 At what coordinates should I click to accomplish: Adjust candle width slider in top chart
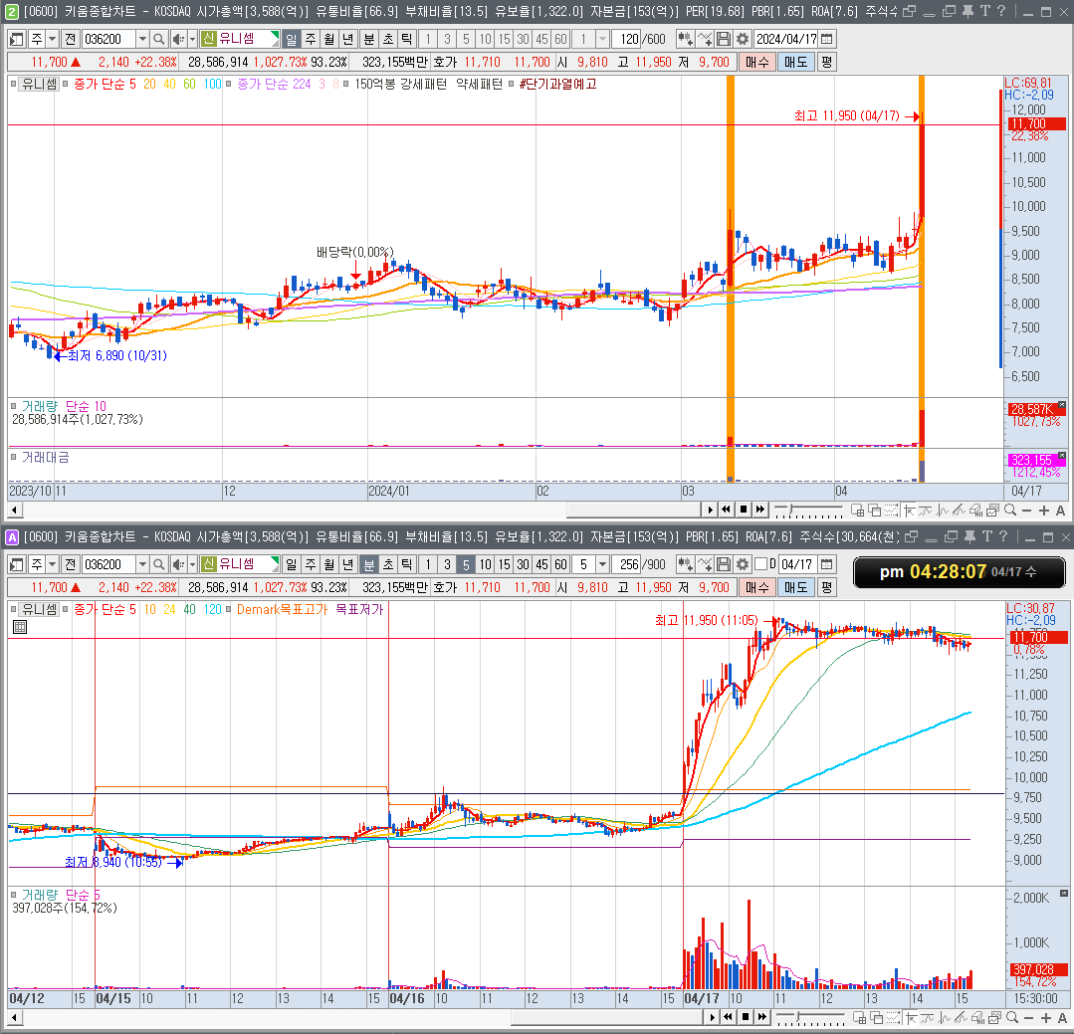(x=808, y=511)
